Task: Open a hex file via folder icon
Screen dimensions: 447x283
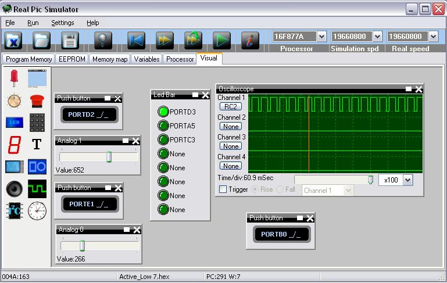Action: [x=42, y=41]
